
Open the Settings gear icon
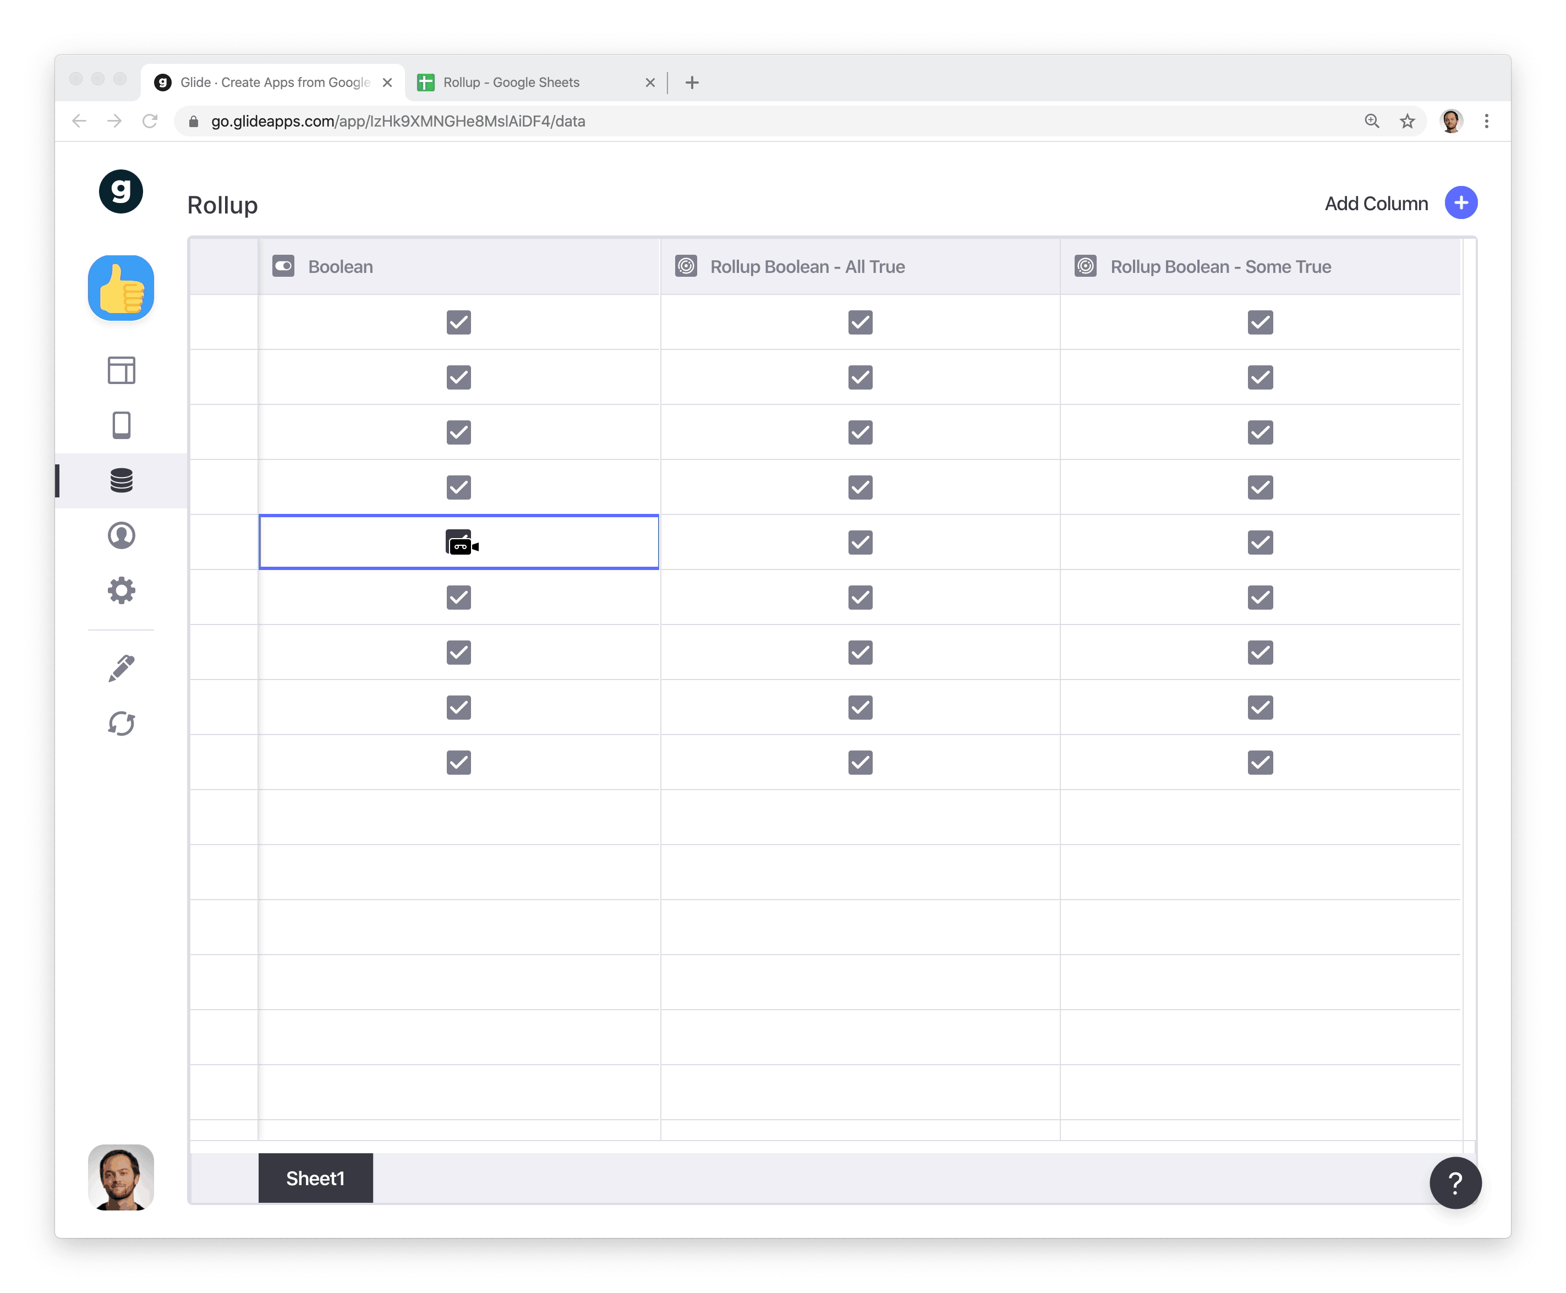point(122,590)
